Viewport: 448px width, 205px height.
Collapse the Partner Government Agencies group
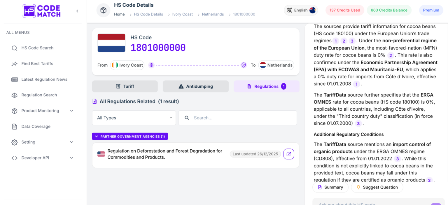tap(130, 137)
